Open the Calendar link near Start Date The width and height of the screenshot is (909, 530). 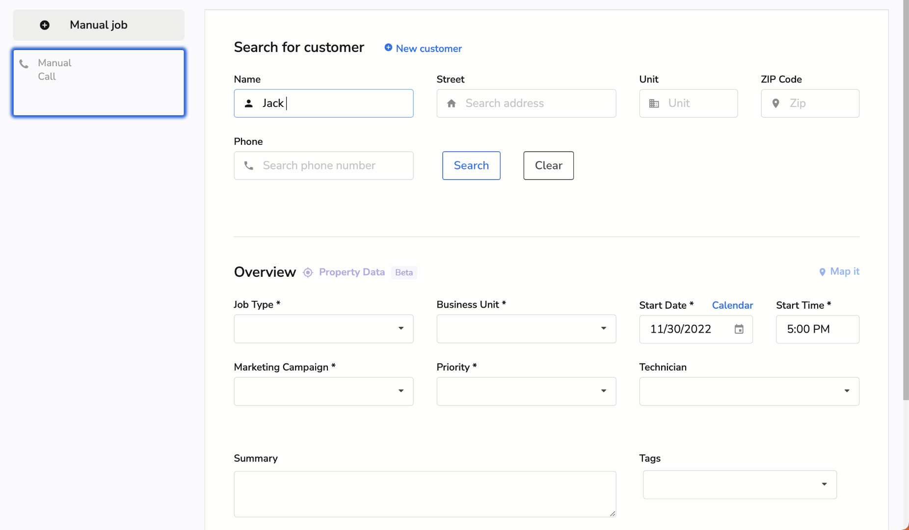coord(732,305)
